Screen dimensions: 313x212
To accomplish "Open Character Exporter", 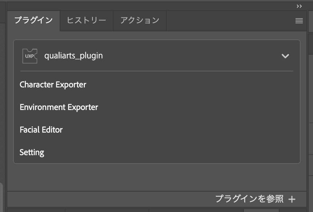I will pos(53,85).
